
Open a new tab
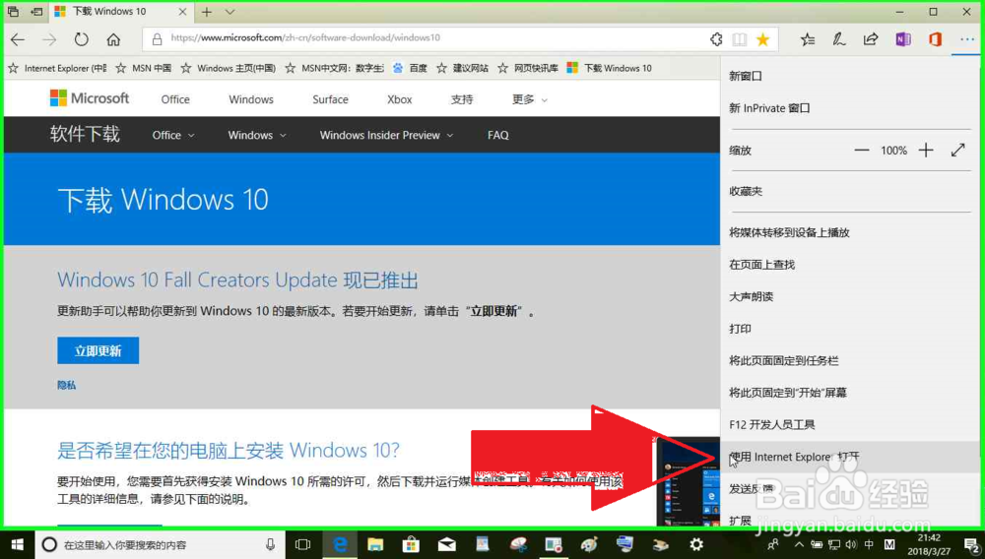click(x=207, y=11)
